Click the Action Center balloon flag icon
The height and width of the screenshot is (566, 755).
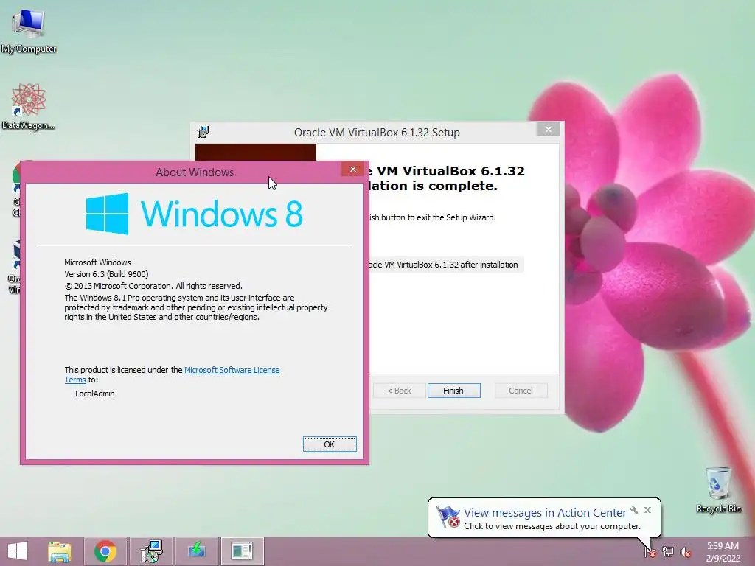coord(448,517)
